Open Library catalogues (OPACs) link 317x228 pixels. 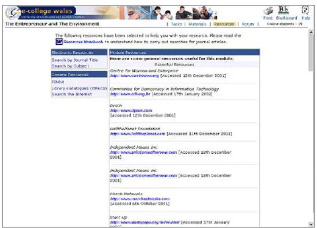79,88
